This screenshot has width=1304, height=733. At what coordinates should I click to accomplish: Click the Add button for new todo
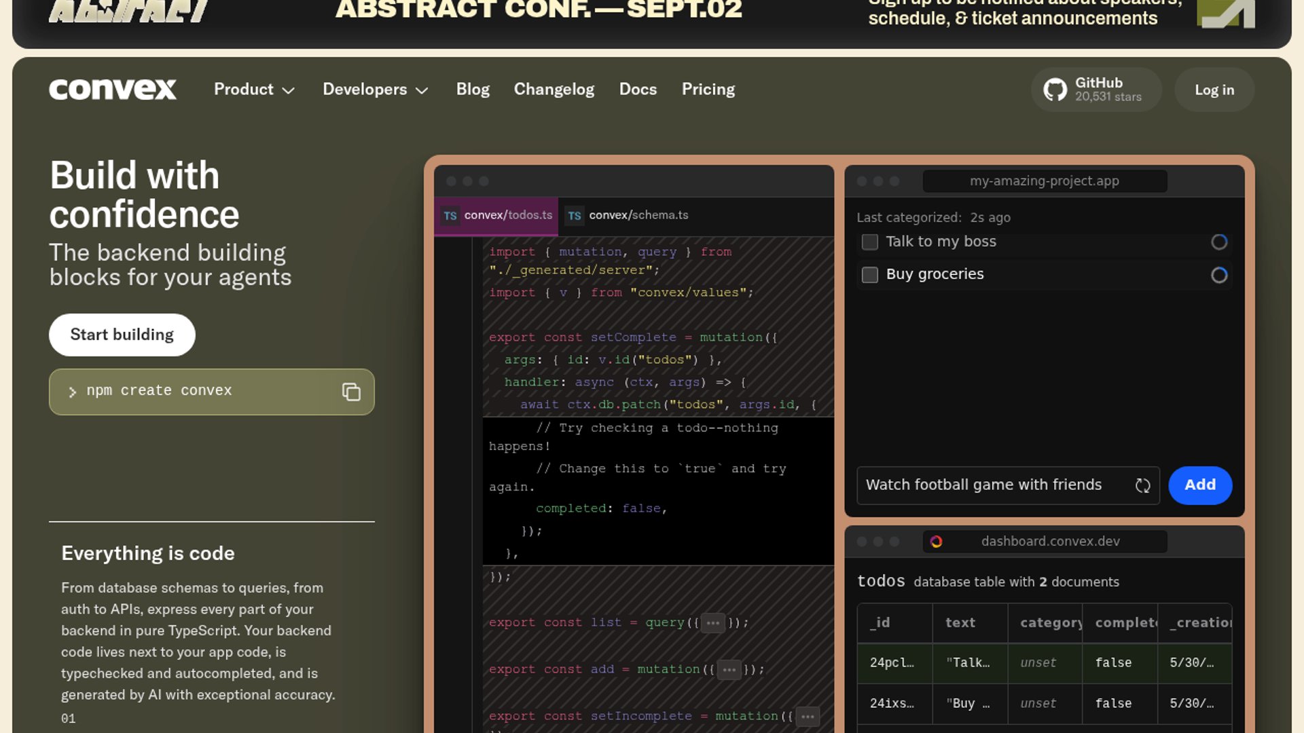(1200, 485)
